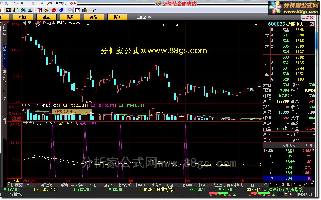Select the 成 info tab
Image resolution: width=321 pixels, height=200 pixels.
[x=300, y=185]
